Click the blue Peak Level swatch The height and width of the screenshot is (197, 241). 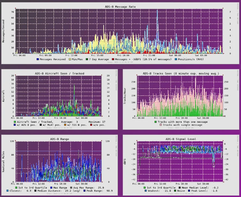[x=189, y=191]
